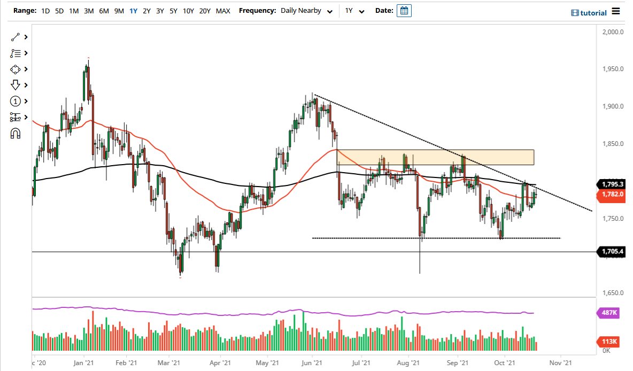Click the red 113K volume label
This screenshot has height=371, width=633.
click(x=609, y=342)
